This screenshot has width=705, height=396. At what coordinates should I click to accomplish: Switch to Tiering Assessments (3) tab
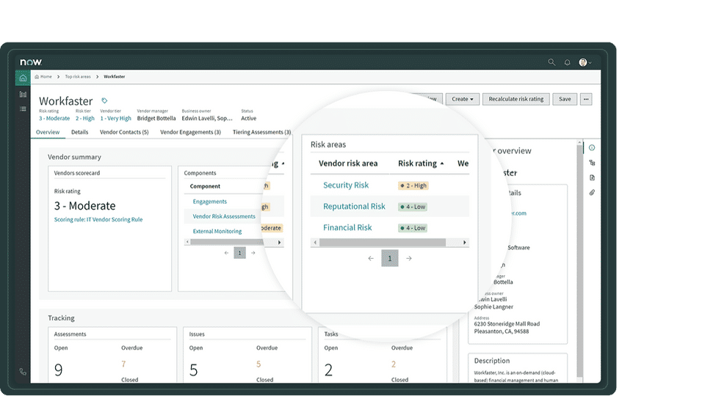pyautogui.click(x=261, y=132)
